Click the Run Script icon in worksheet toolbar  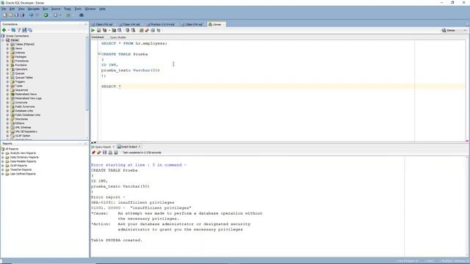coord(98,30)
